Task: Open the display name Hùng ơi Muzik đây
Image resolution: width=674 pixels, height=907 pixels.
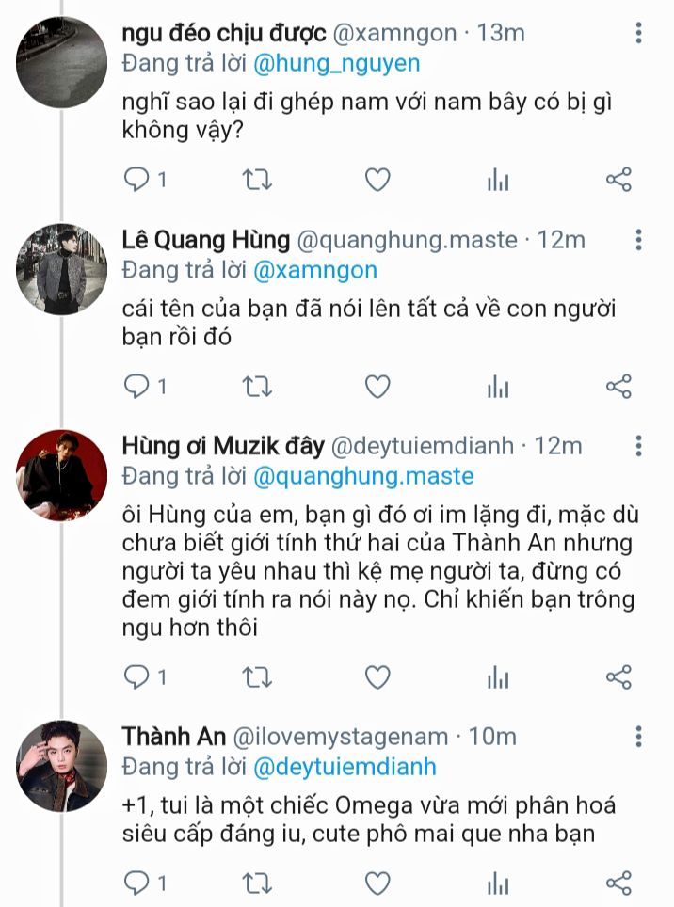Action: [x=223, y=446]
